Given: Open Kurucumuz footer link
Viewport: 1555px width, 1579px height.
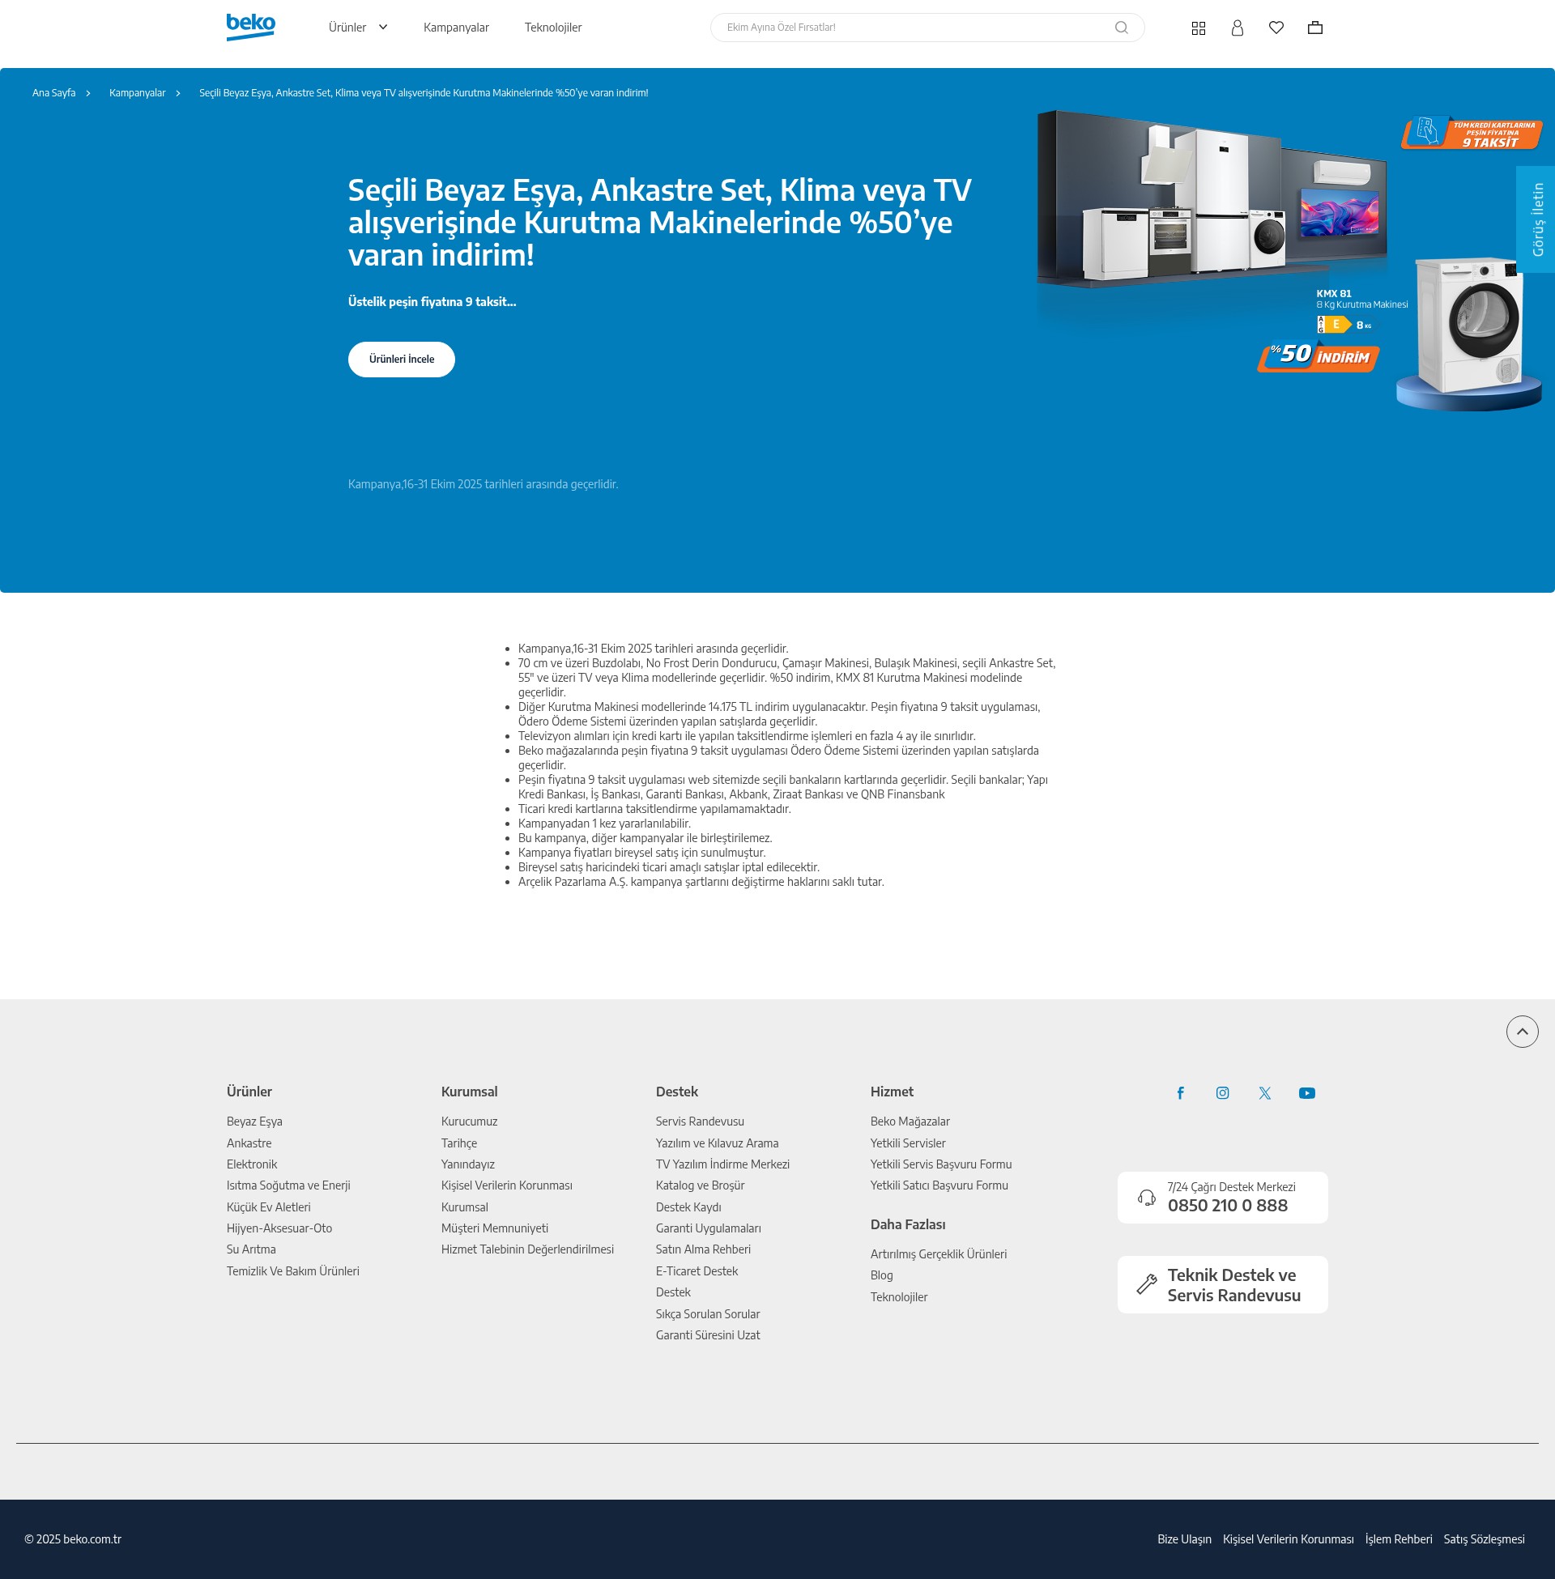Looking at the screenshot, I should [x=470, y=1121].
